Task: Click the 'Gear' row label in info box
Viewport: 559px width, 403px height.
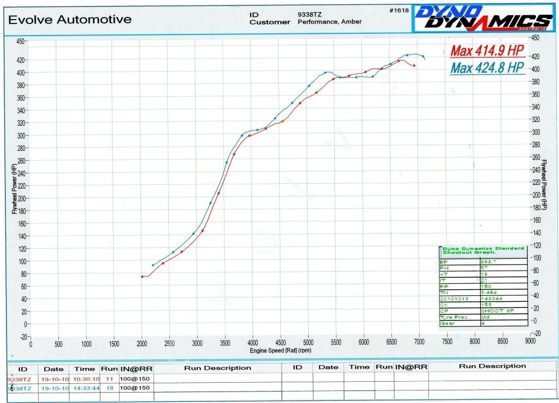Action: point(447,324)
